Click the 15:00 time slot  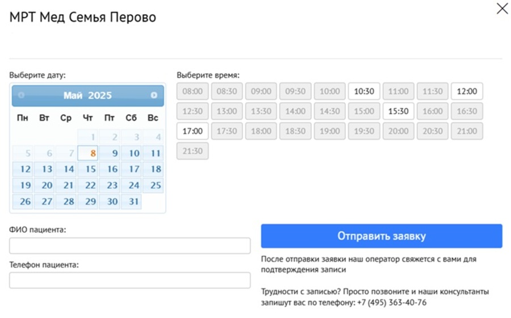coord(364,111)
